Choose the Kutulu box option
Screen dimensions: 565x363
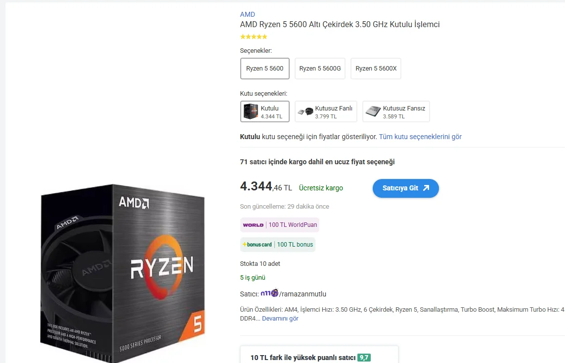pos(265,111)
